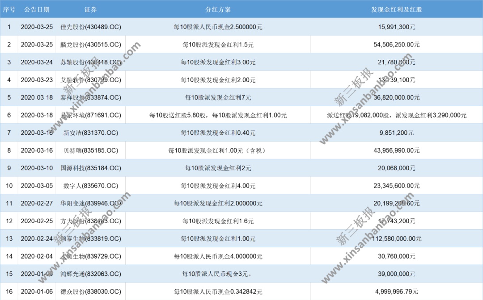The height and width of the screenshot is (300, 483).
Task: Click amount 23,345,600.00元
Action: tap(396, 186)
